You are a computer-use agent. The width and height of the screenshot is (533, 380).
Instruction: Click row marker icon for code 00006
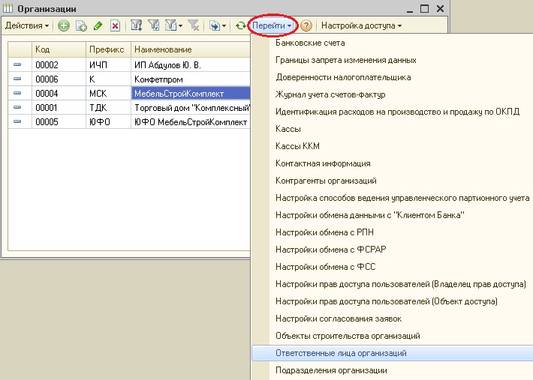[x=17, y=79]
